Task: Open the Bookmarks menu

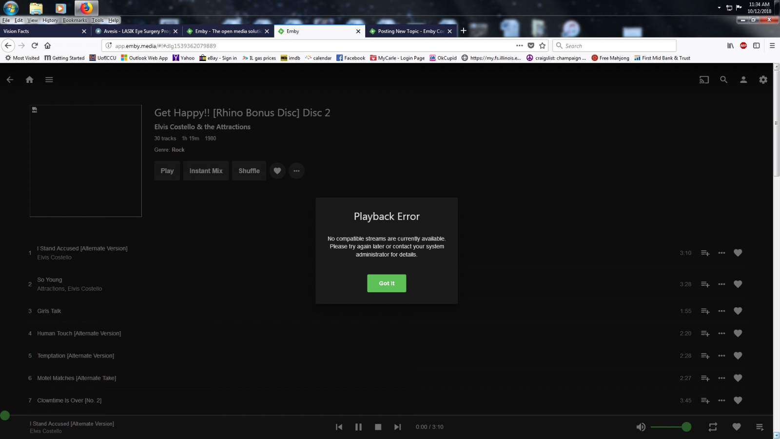Action: click(75, 20)
